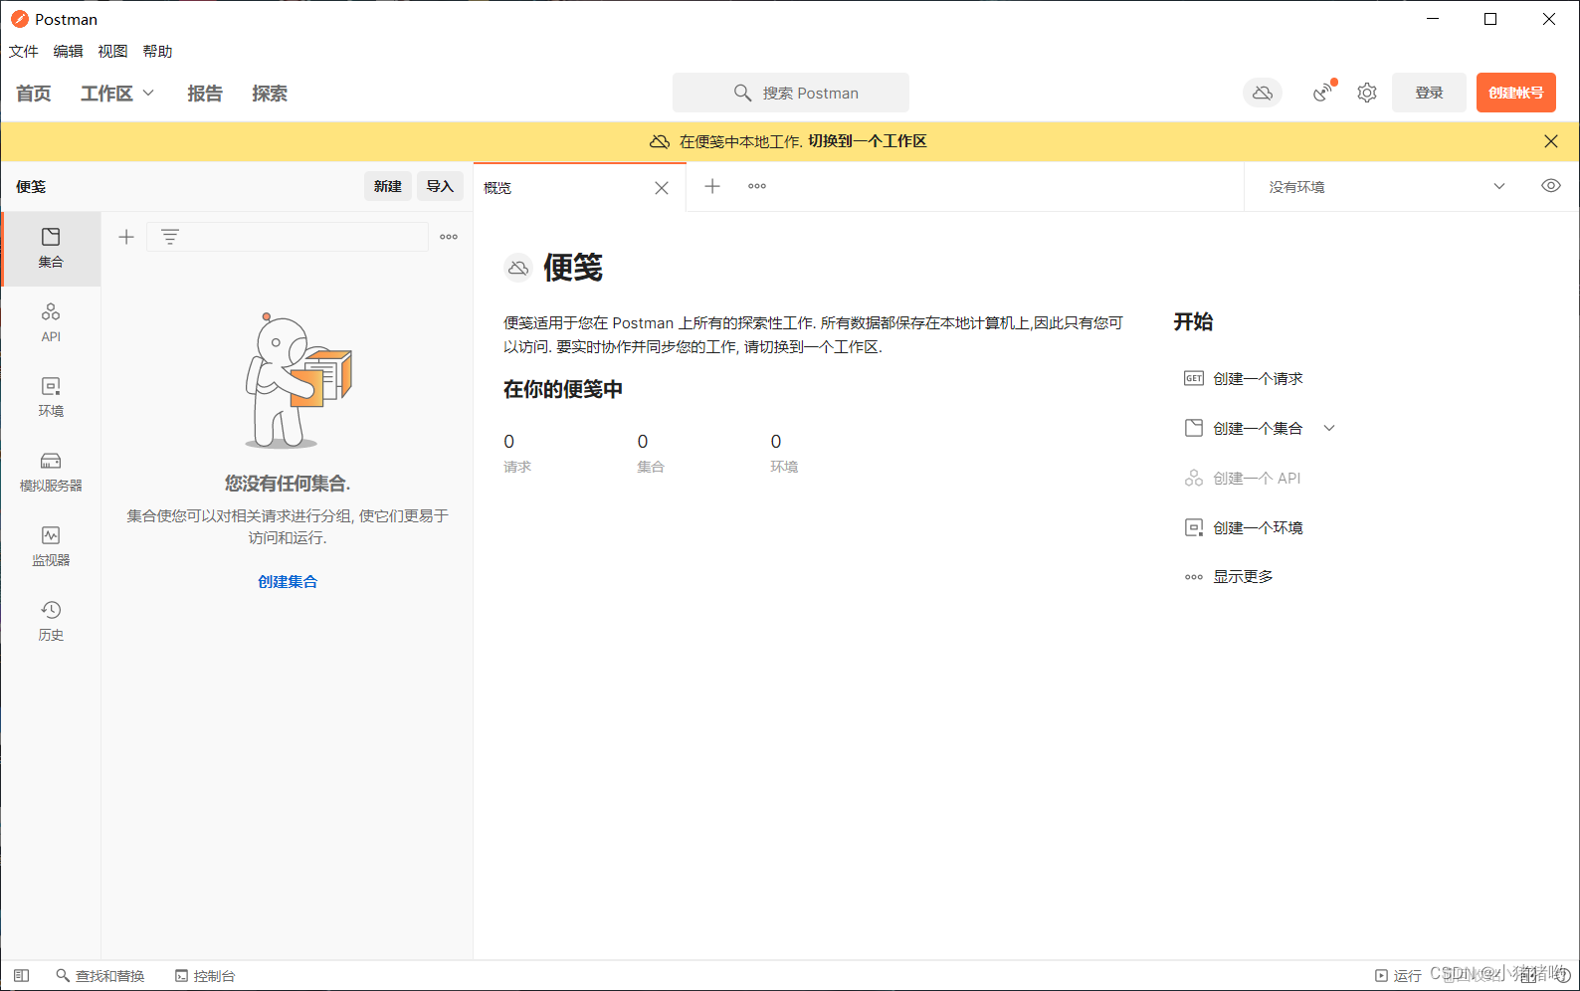1580x991 pixels.
Task: Open the collections panel more options menu
Action: point(449,237)
